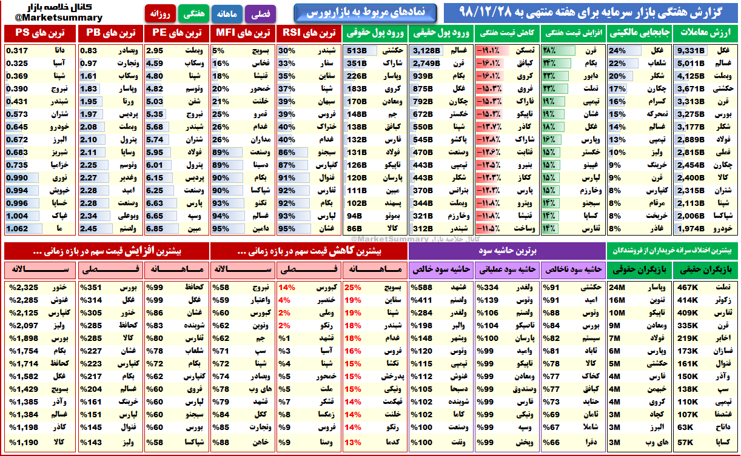741x456 pixels.
Task: Select the حاشیه سود خالص subheader
Action: pyautogui.click(x=440, y=269)
